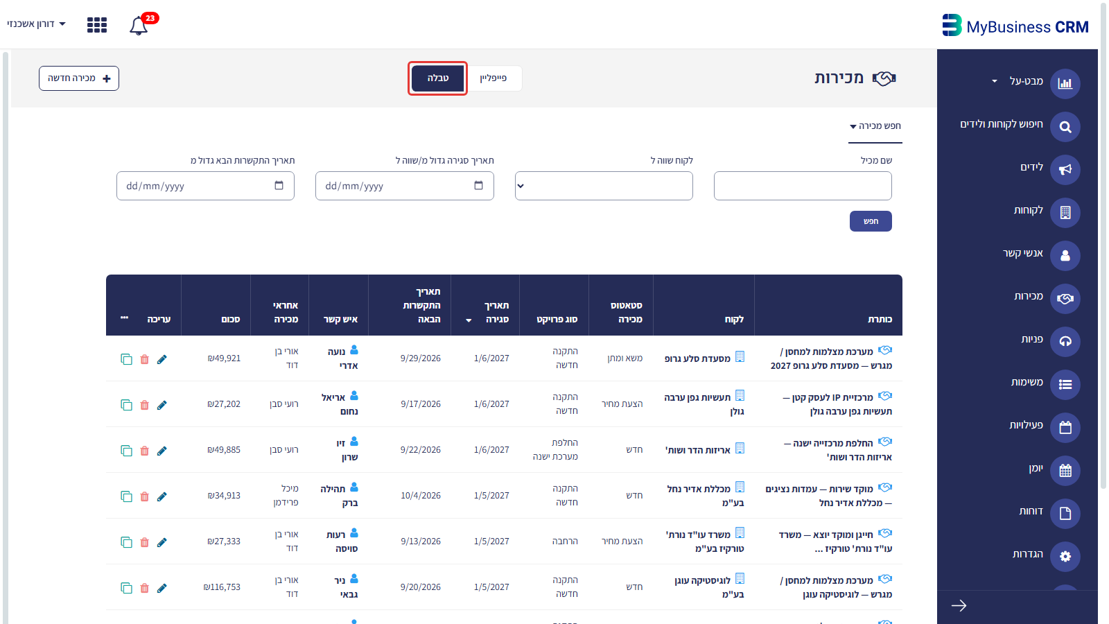Viewport: 1109px width, 624px height.
Task: Sort by the סכום amount column header
Action: [x=230, y=320]
